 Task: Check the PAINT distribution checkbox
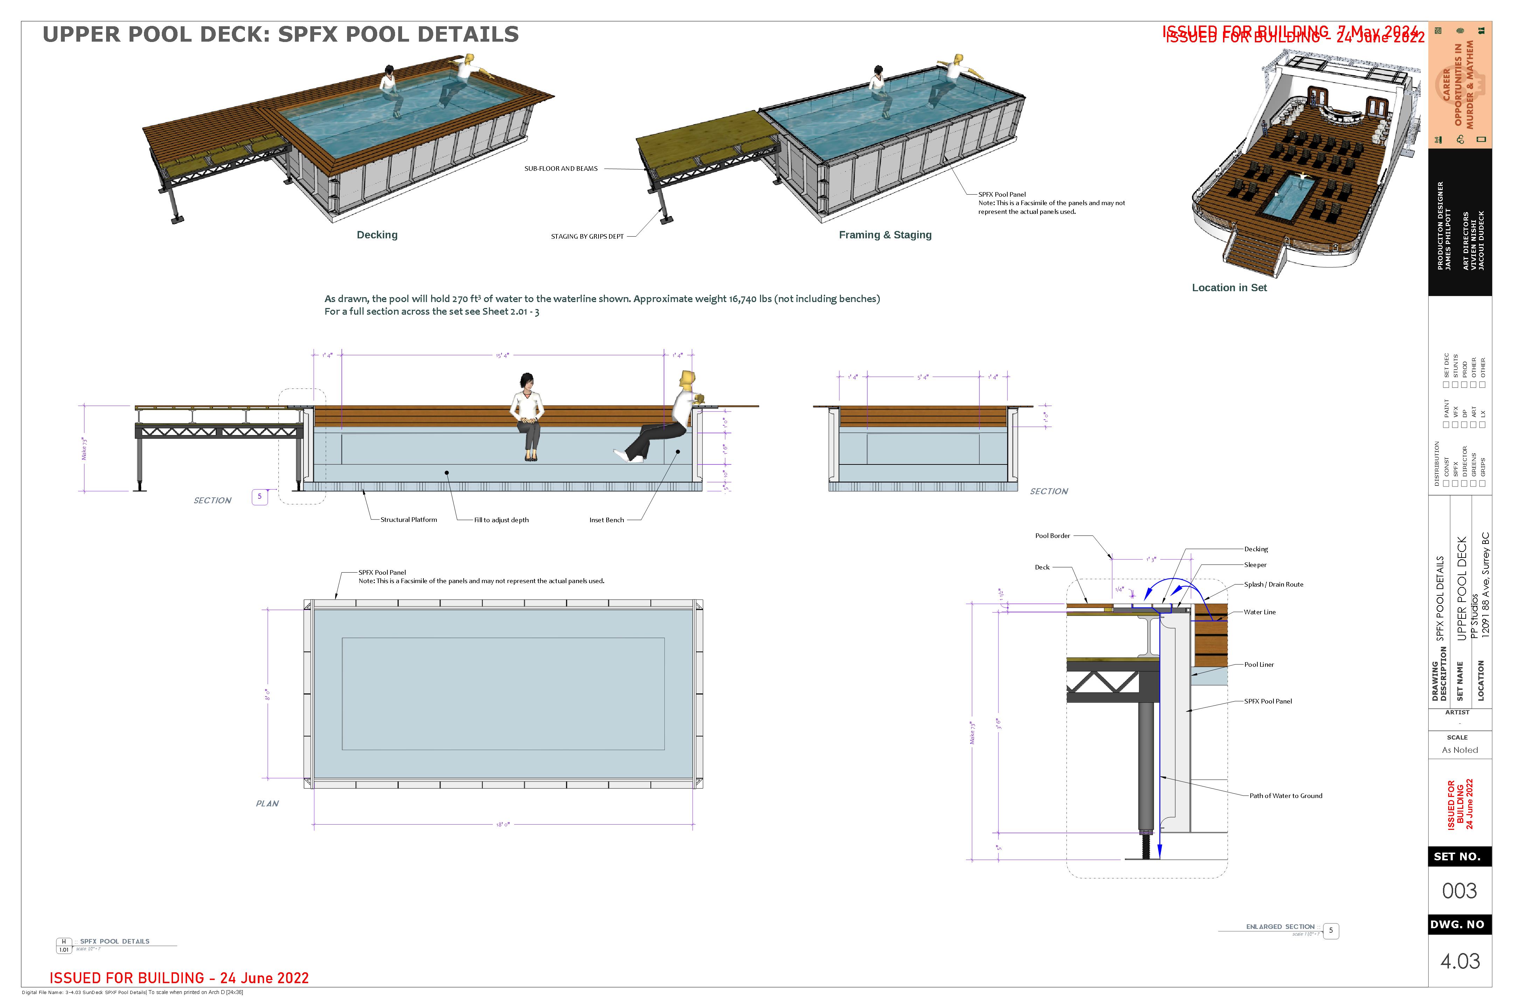[x=1446, y=425]
